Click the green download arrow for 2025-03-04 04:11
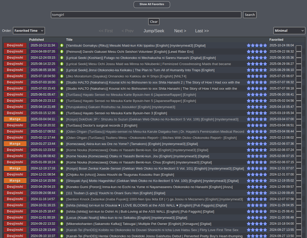Screen dimensions: 307x238 tap(62, 119)
